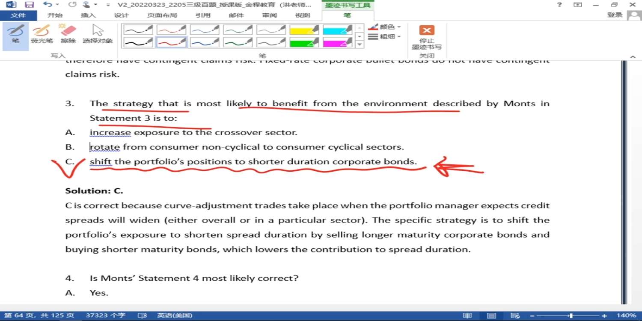Switch to Read Mode view
Image resolution: width=642 pixels, height=321 pixels.
coord(468,315)
